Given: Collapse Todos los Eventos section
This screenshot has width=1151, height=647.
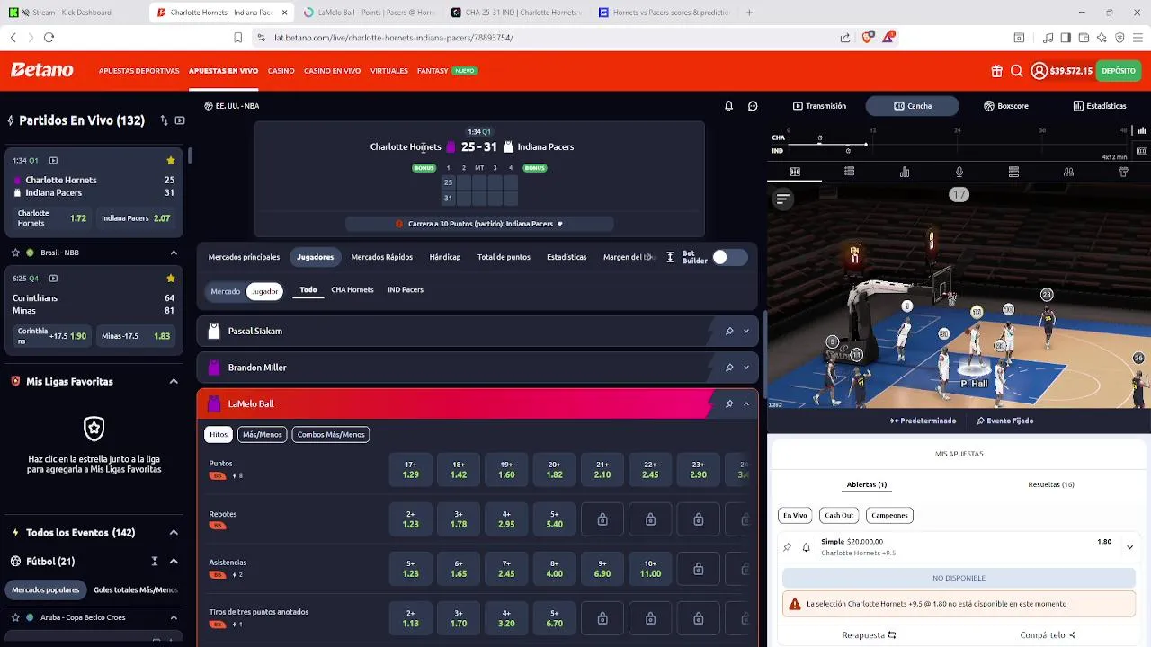Looking at the screenshot, I should pyautogui.click(x=174, y=533).
